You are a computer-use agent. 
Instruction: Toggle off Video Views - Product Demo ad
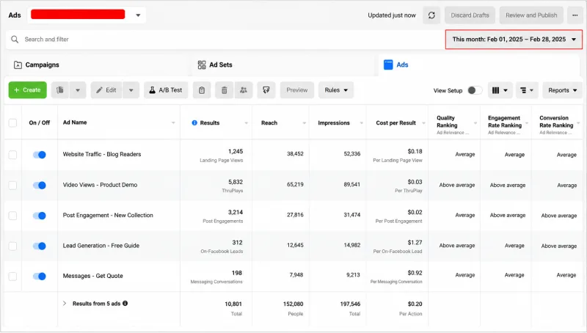tap(40, 186)
